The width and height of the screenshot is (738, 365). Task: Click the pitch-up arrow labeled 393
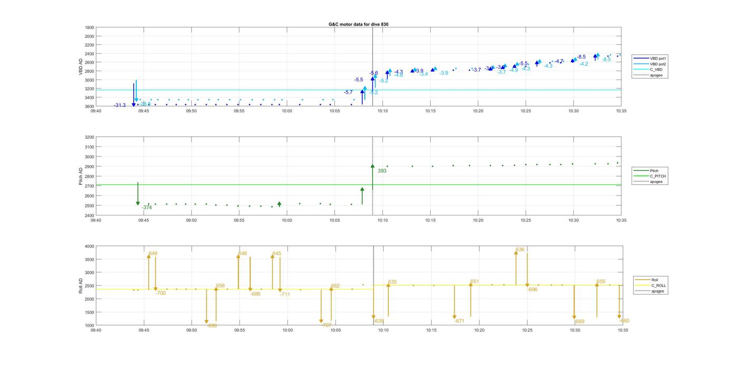coord(373,177)
